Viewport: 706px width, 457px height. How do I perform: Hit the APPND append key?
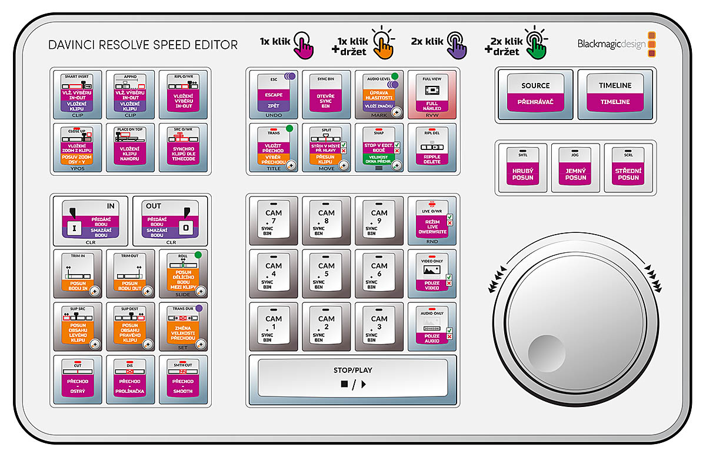[x=130, y=95]
